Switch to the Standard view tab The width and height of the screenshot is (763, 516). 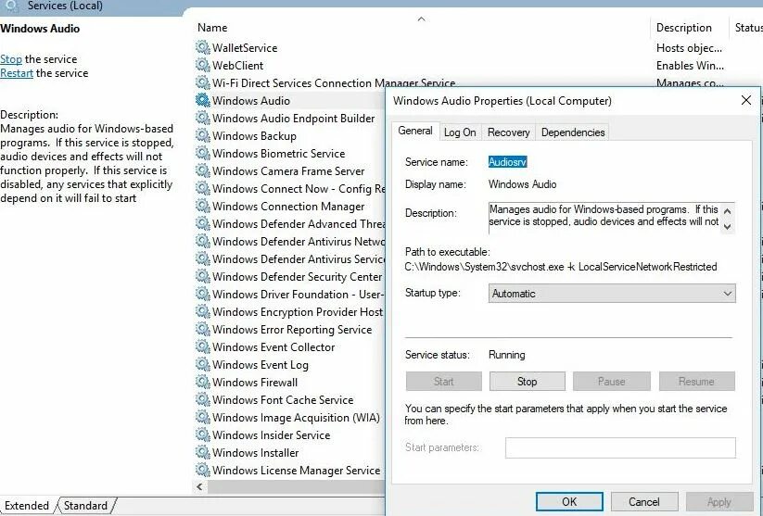click(x=85, y=506)
